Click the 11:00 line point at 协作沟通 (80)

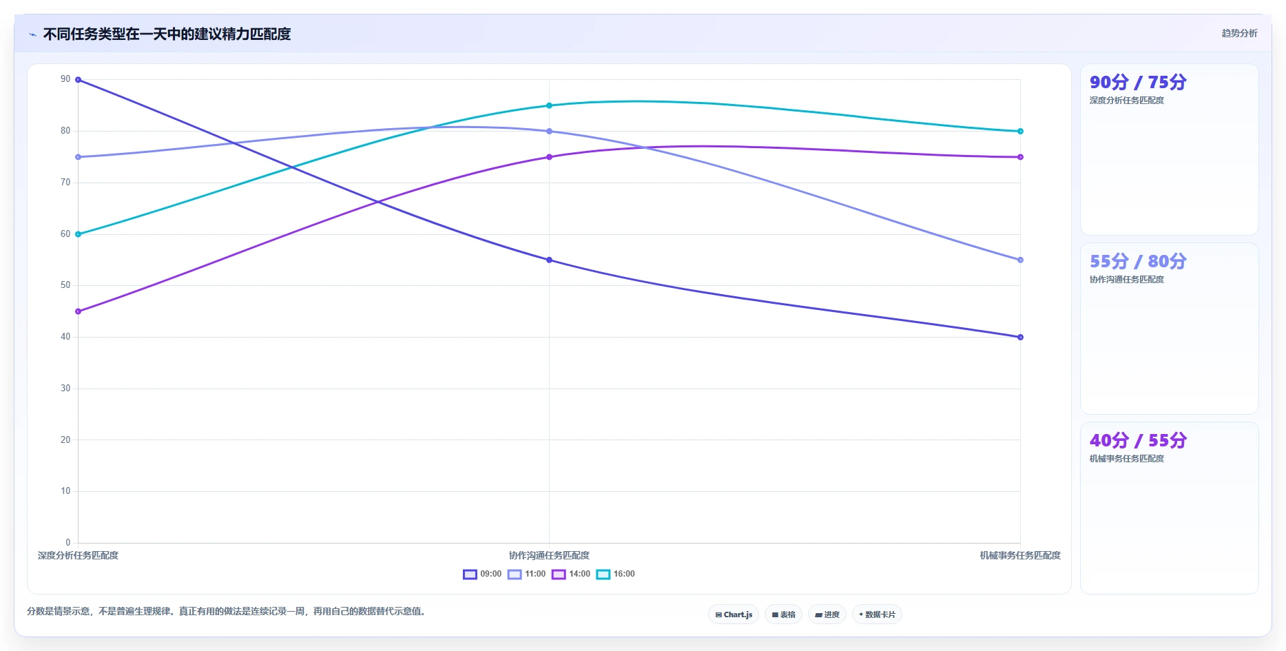coord(549,131)
